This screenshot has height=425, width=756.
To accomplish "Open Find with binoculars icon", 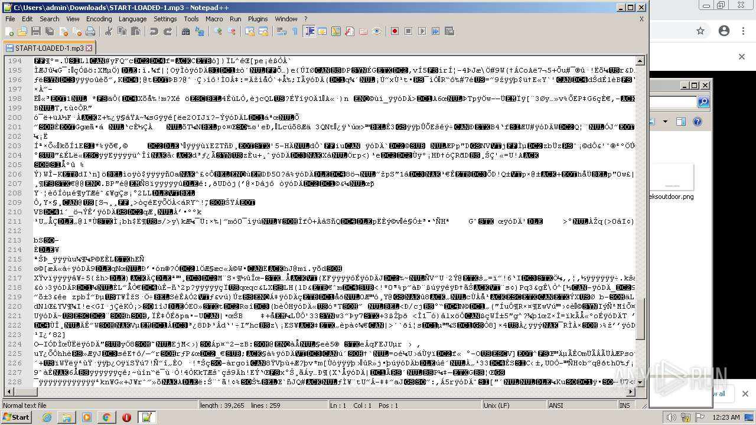I will (x=186, y=31).
